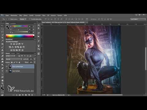Image resolution: width=147 pixels, height=110 pixels.
Task: Select the Clone Stamp tool
Action: pyautogui.click(x=2, y=50)
